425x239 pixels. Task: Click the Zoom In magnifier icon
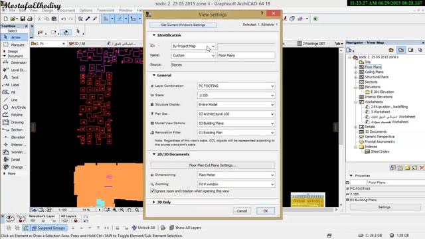114,210
